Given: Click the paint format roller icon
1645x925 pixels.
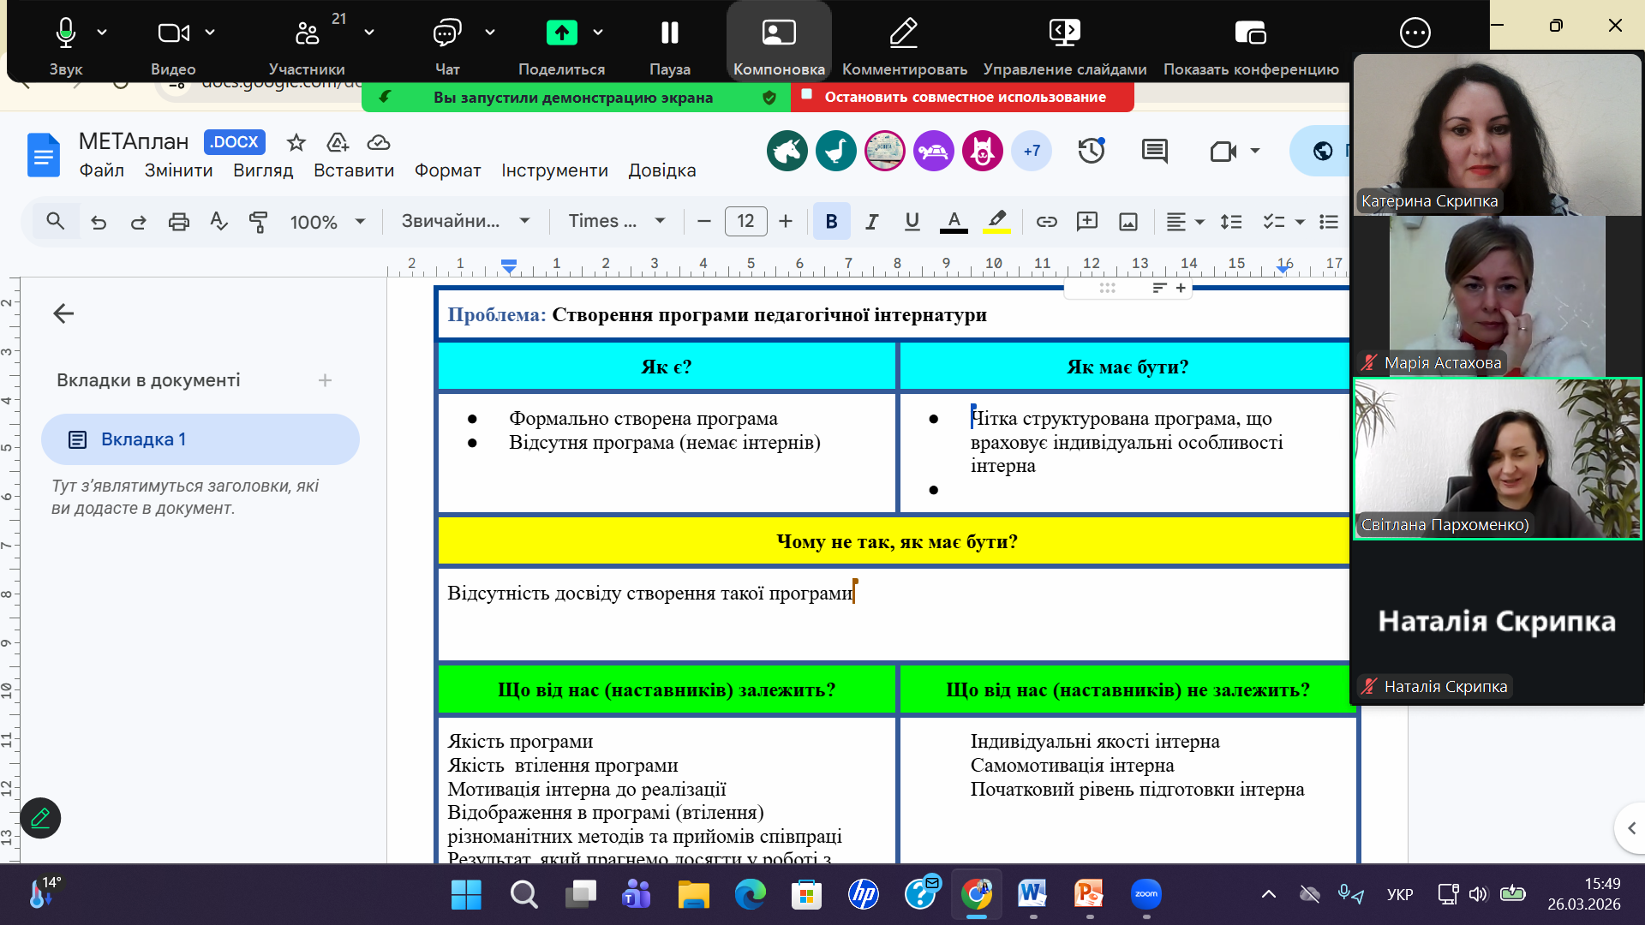Looking at the screenshot, I should click(x=258, y=222).
